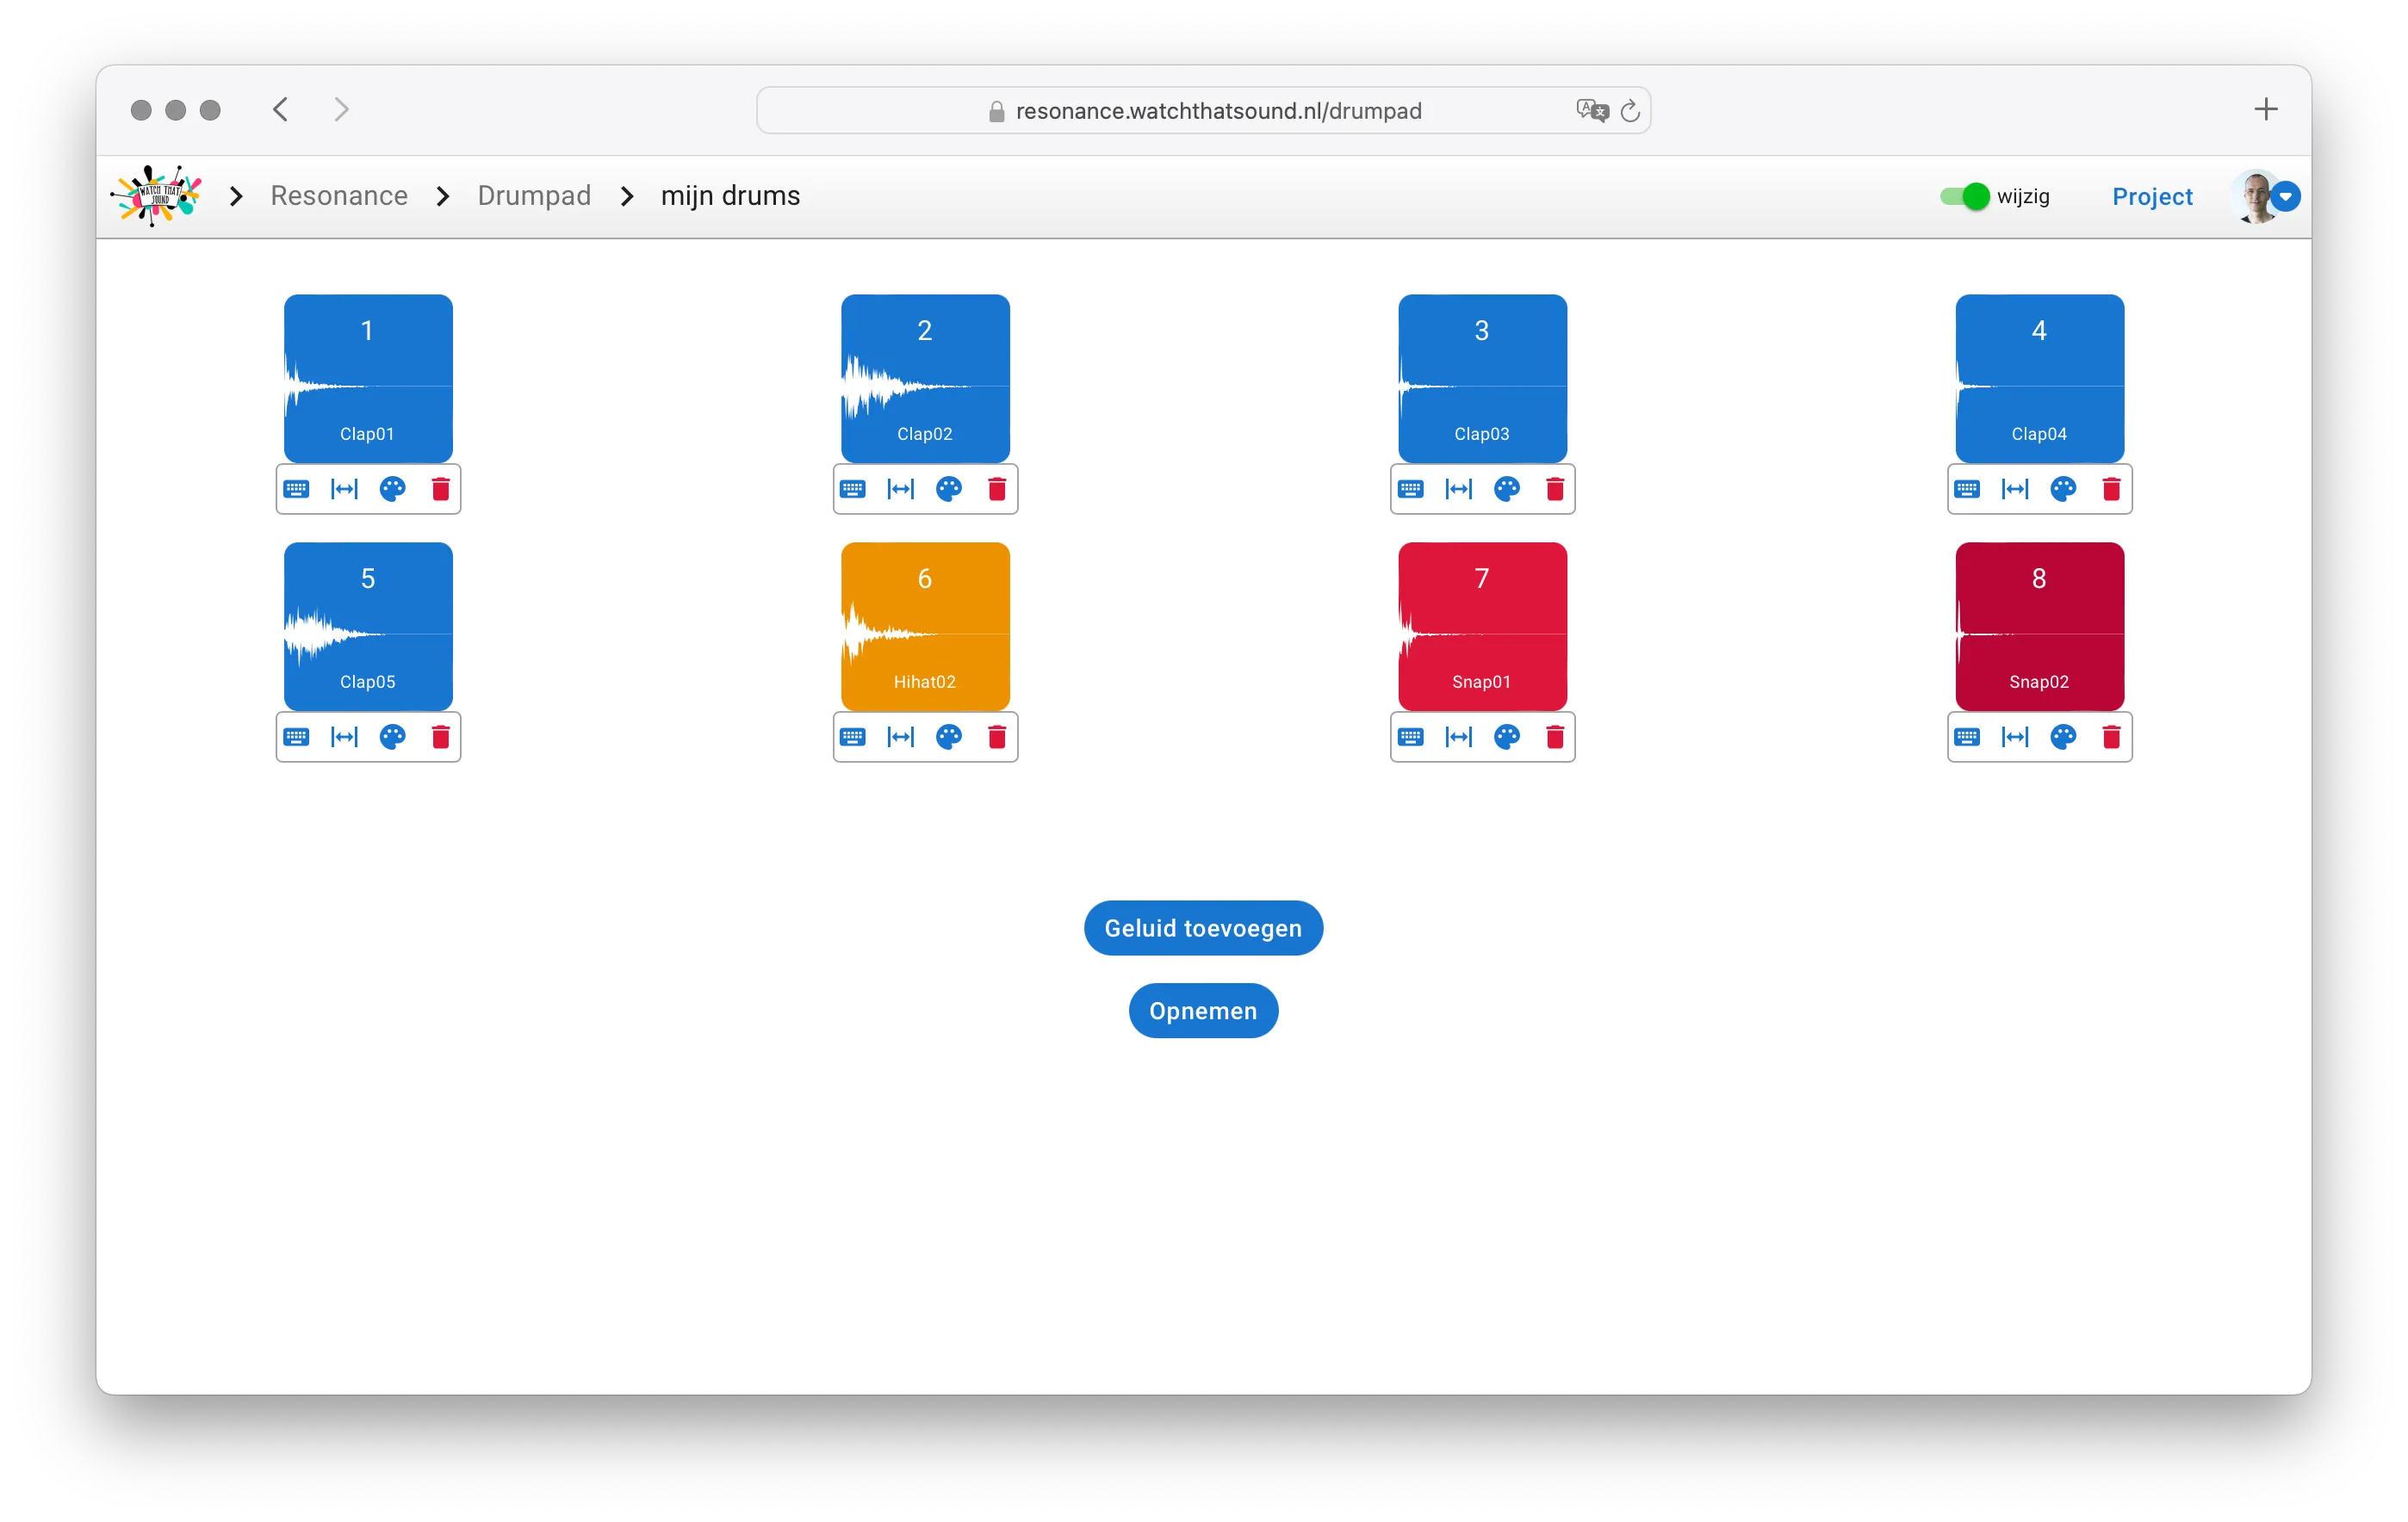This screenshot has width=2408, height=1522.
Task: Open the Project link
Action: (x=2151, y=197)
